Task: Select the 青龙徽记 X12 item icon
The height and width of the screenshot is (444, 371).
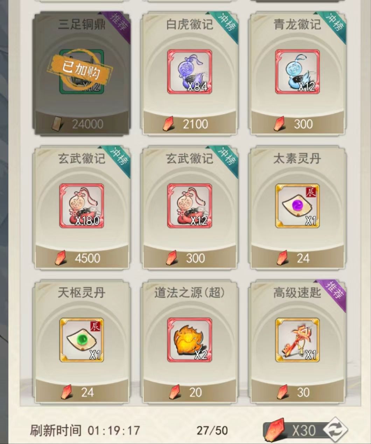Action: (297, 72)
